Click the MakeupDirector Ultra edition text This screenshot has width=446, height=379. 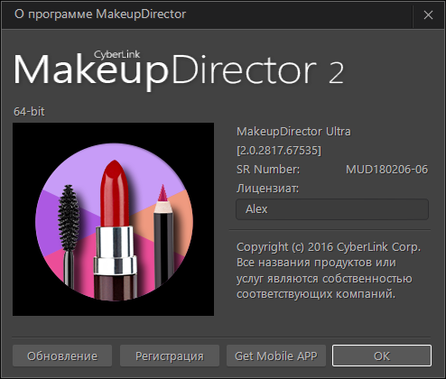pyautogui.click(x=293, y=132)
